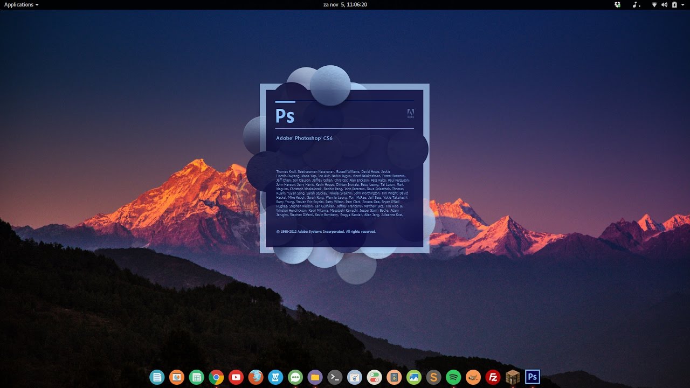Screen dimensions: 690x388
Task: Open the Wi-Fi network indicator
Action: coord(654,4)
